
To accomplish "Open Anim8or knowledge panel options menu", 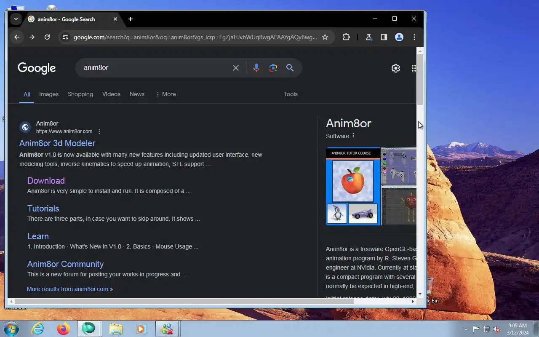I will click(353, 136).
